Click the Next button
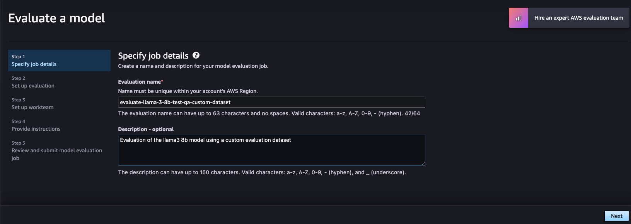Image resolution: width=631 pixels, height=224 pixels. (x=616, y=216)
